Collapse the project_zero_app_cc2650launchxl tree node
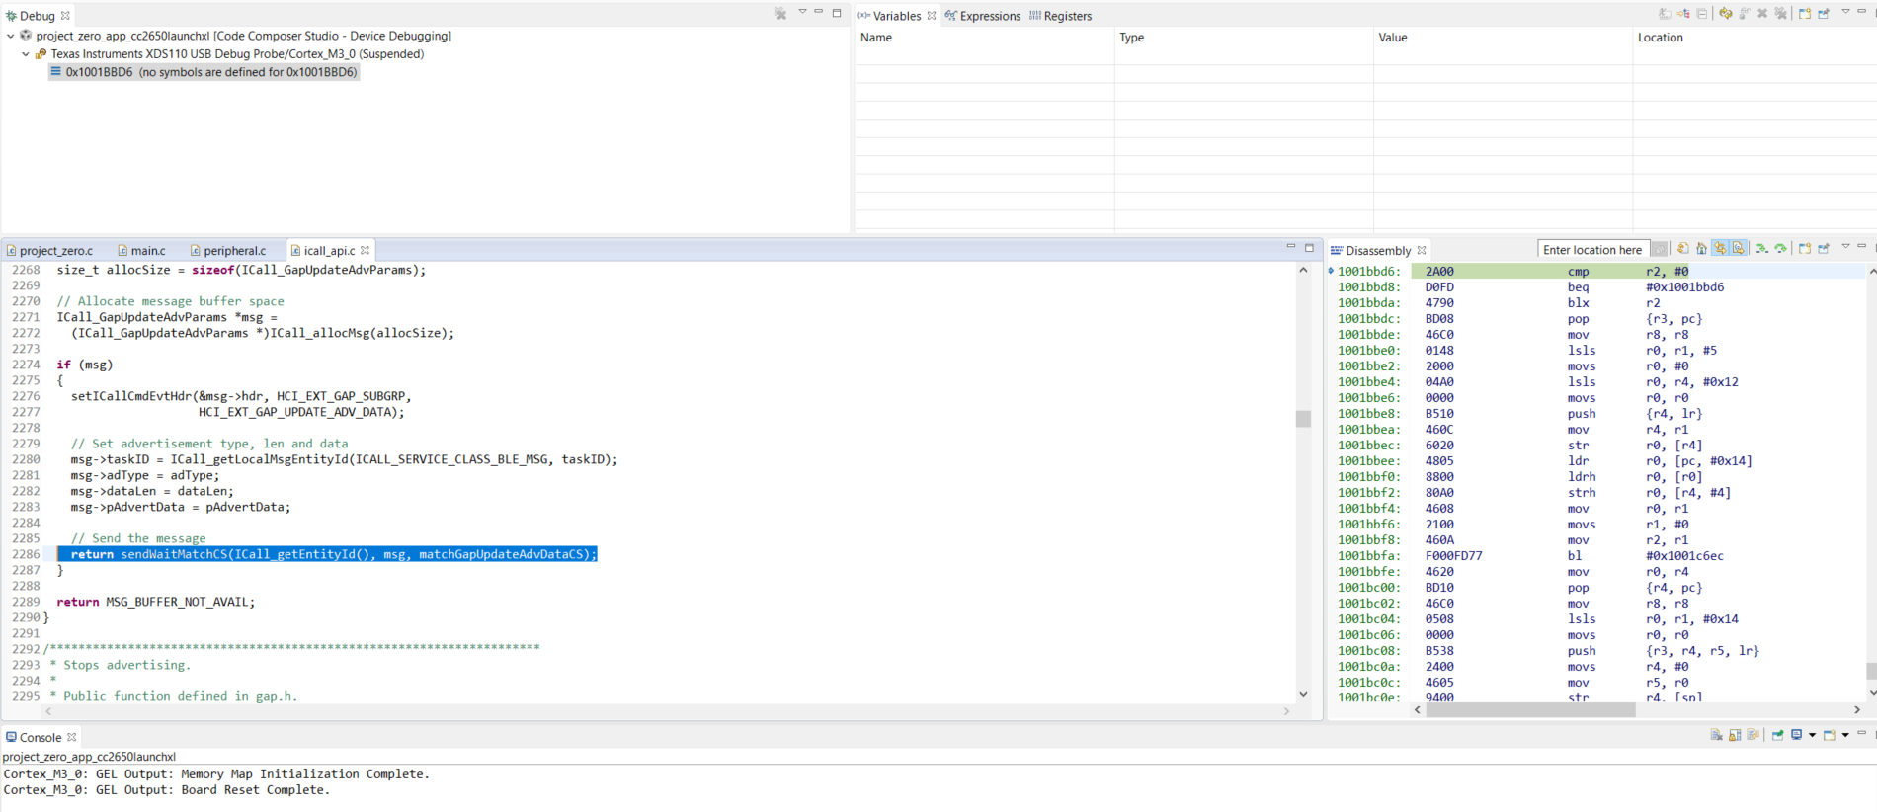The image size is (1877, 812). 11,36
